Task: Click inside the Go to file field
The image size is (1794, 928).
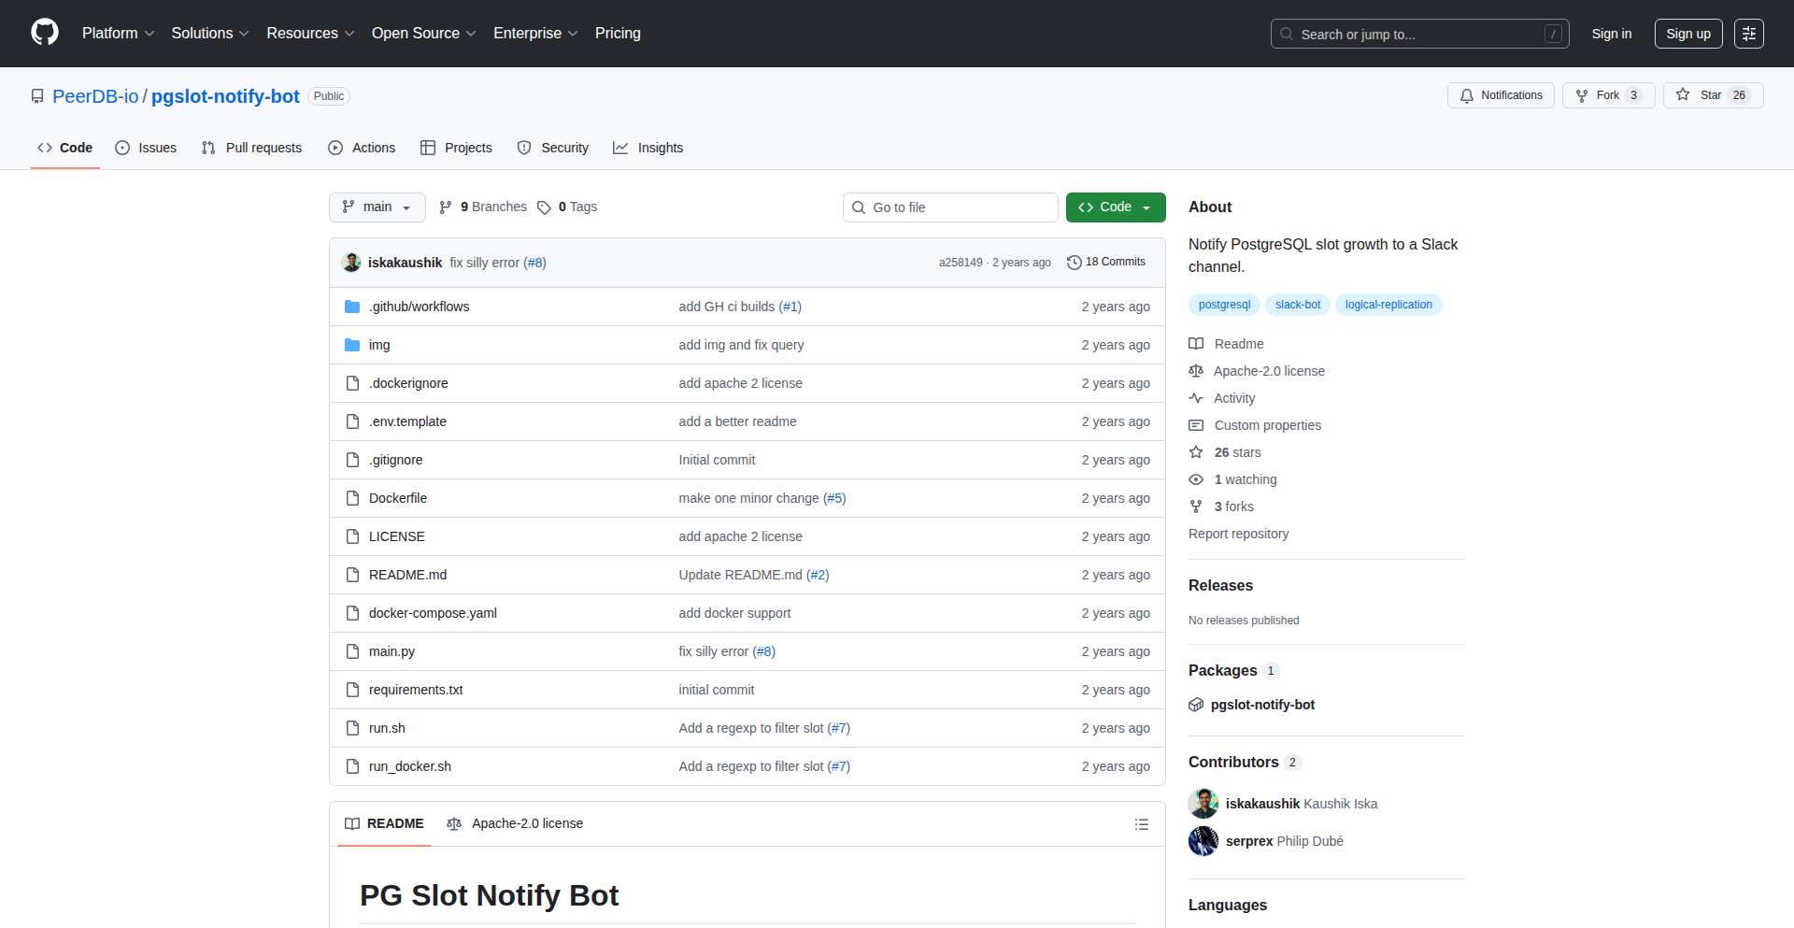Action: (x=950, y=207)
